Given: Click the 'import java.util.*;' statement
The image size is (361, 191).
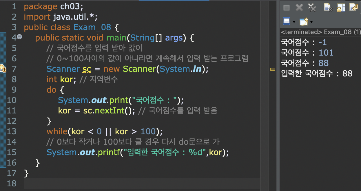Looking at the screenshot, I should pyautogui.click(x=61, y=17).
